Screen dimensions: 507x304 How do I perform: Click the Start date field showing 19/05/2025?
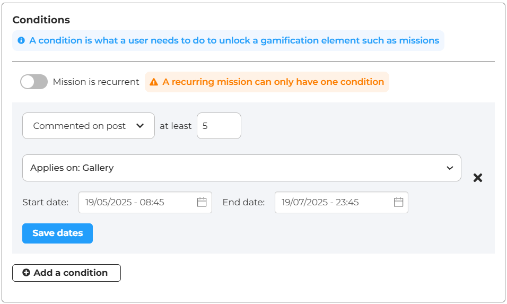pyautogui.click(x=138, y=202)
